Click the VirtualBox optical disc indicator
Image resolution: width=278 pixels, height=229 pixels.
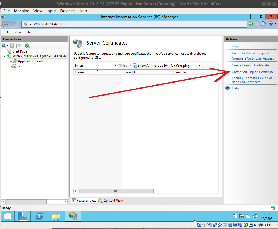pos(204,225)
